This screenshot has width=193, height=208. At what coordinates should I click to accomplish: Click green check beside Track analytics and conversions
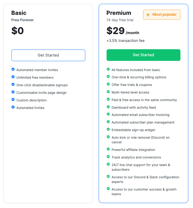(108, 157)
